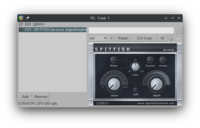This screenshot has height=128, width=200.
Task: Close the FX: Track 1 window
Action: point(179,18)
